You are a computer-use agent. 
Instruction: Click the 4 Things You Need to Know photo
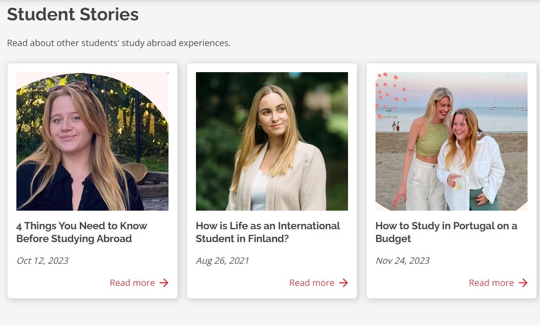92,141
